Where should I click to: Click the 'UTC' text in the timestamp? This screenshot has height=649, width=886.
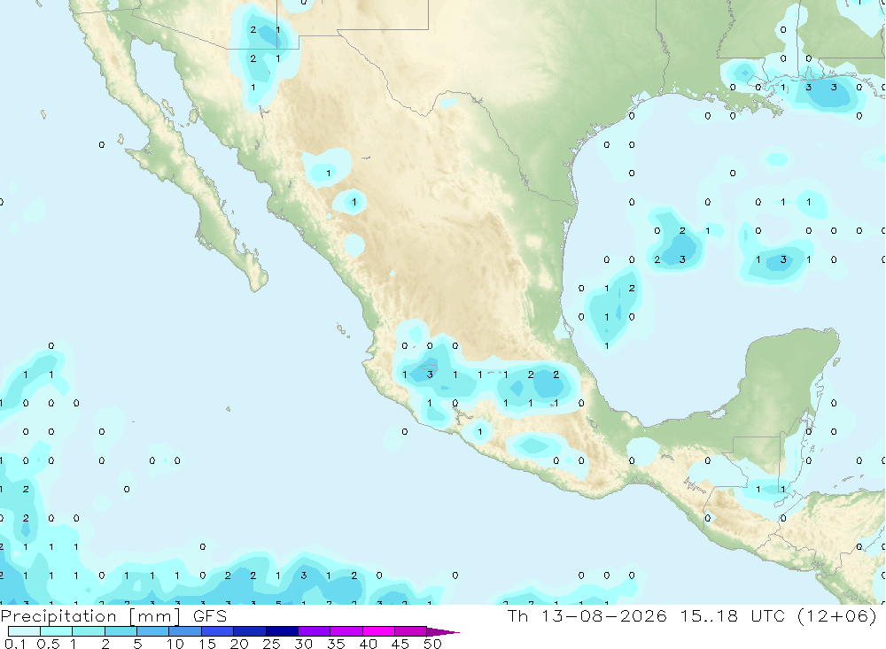click(768, 615)
